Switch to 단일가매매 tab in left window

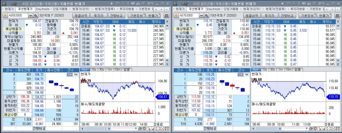pos(60,9)
